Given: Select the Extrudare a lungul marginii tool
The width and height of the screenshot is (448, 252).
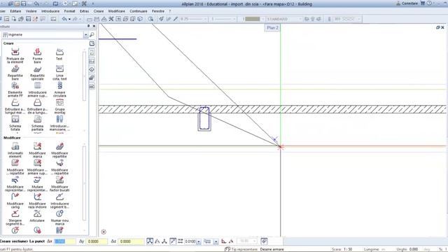Looking at the screenshot, I should [x=15, y=106].
